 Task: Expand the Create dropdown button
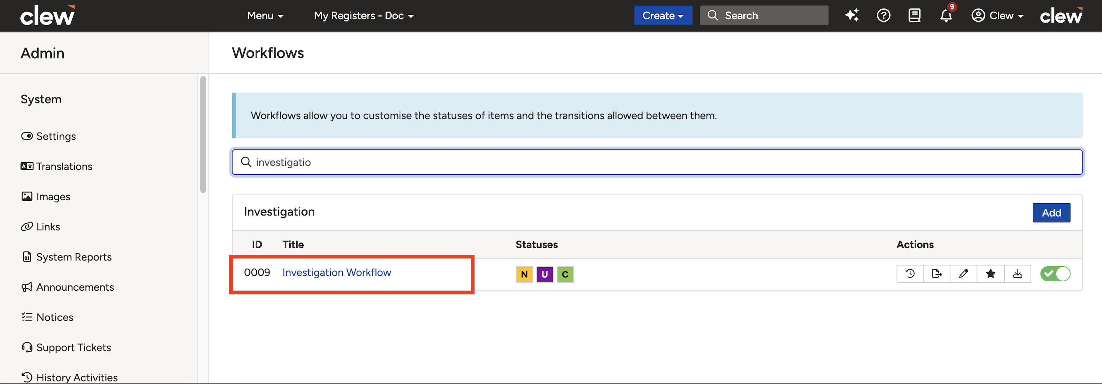click(663, 15)
